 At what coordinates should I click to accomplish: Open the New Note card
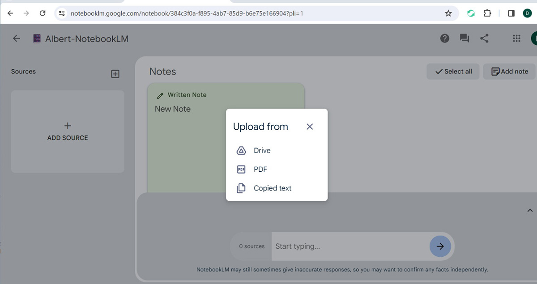pos(226,138)
